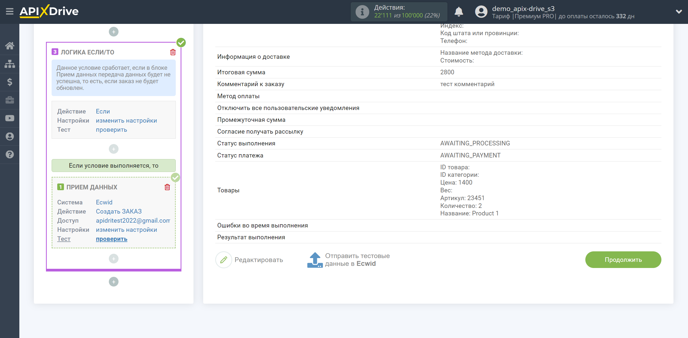Open billing dollar icon in sidebar

coord(10,82)
